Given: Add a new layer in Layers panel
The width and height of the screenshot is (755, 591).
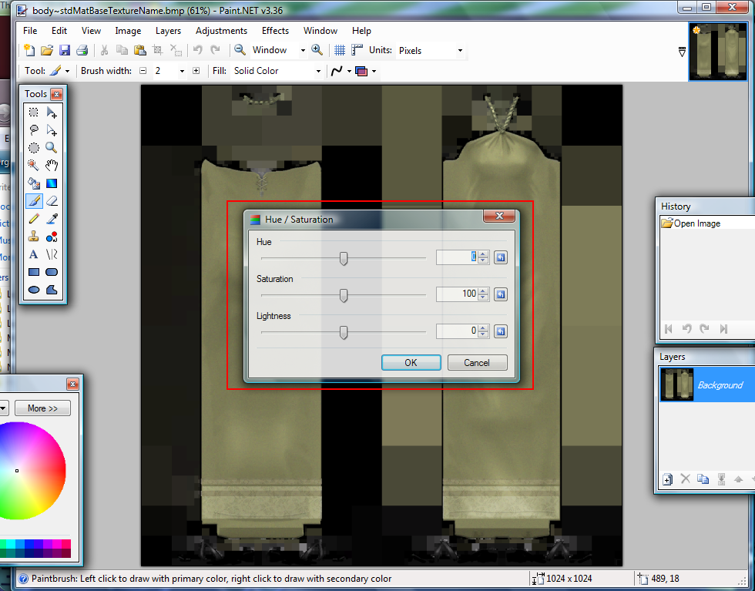Looking at the screenshot, I should pos(667,479).
